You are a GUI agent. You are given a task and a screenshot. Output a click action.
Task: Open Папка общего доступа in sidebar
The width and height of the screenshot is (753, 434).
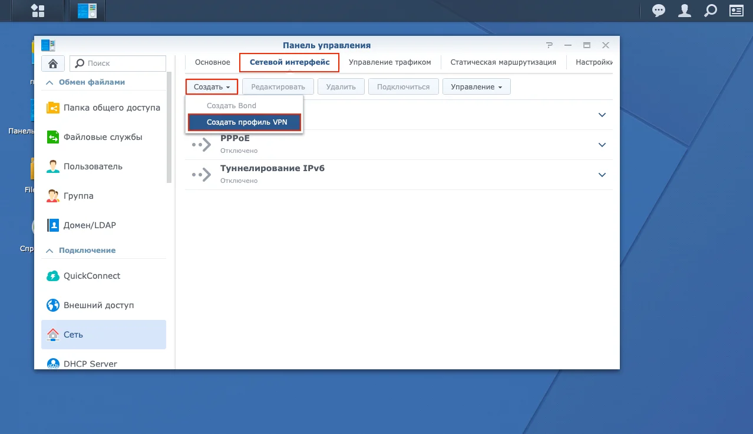click(x=111, y=108)
